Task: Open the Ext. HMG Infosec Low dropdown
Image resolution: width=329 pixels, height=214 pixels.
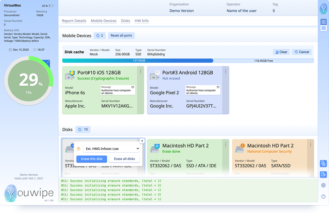Action: pos(111,149)
